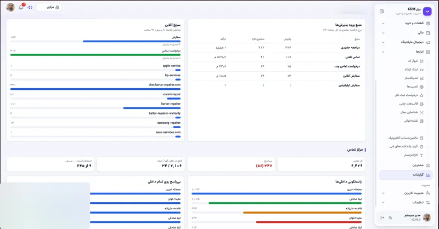Screen dimensions: 439x229
Task: Click the مراجعه حضوری table row label
Action: pyautogui.click(x=350, y=48)
